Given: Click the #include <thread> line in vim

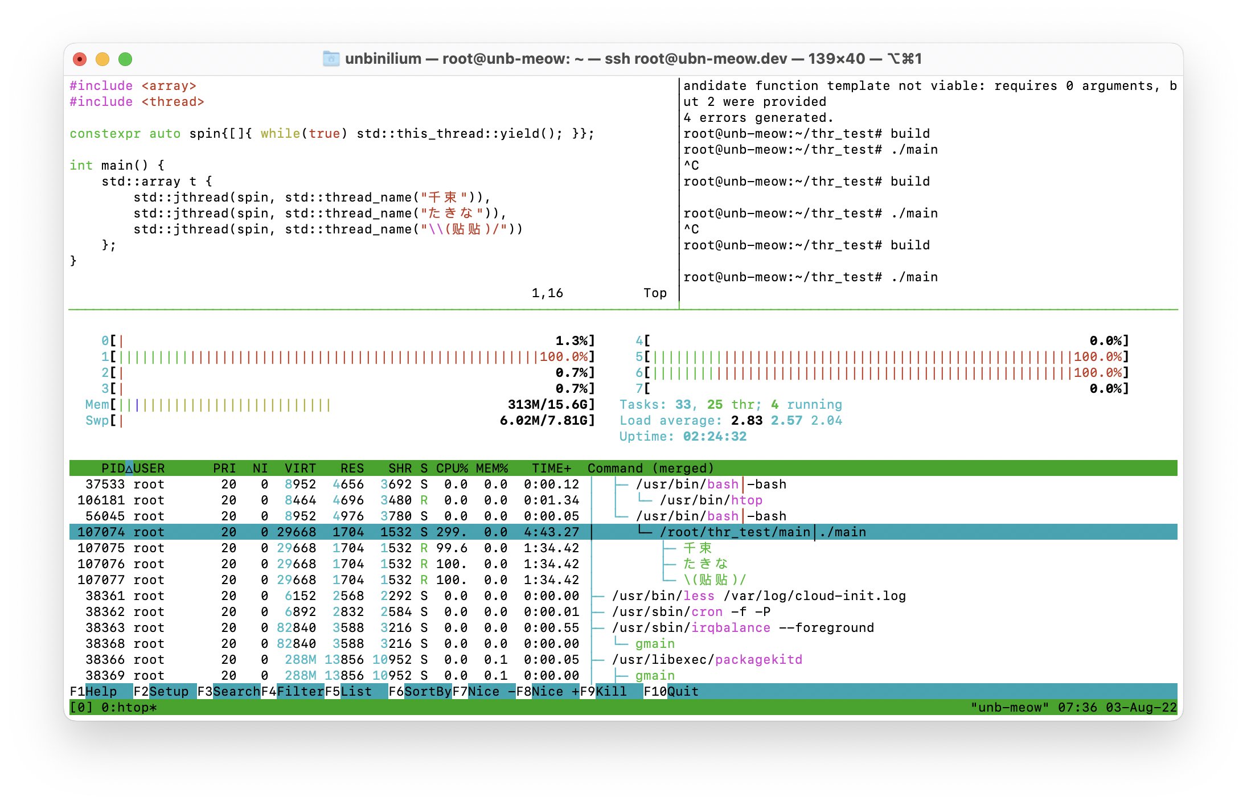Looking at the screenshot, I should [x=137, y=101].
